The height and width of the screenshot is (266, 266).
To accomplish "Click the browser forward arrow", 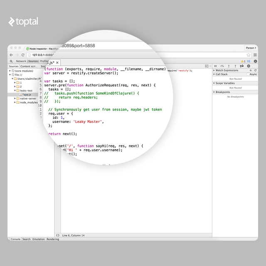I will (x=17, y=55).
